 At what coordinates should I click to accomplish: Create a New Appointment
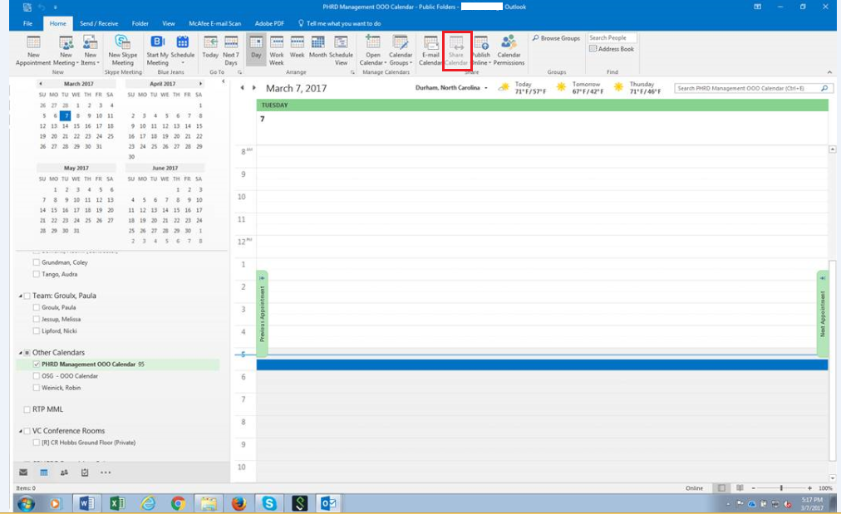(x=33, y=47)
